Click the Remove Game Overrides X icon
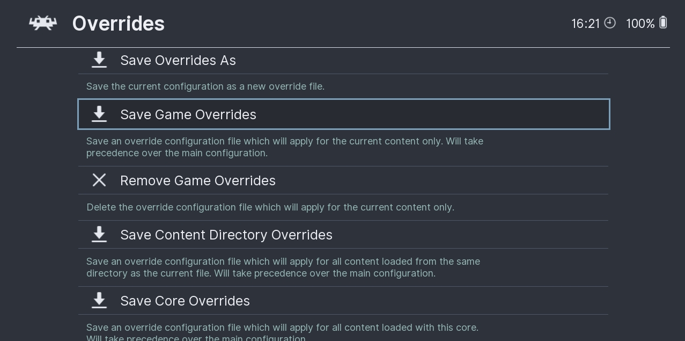 99,180
